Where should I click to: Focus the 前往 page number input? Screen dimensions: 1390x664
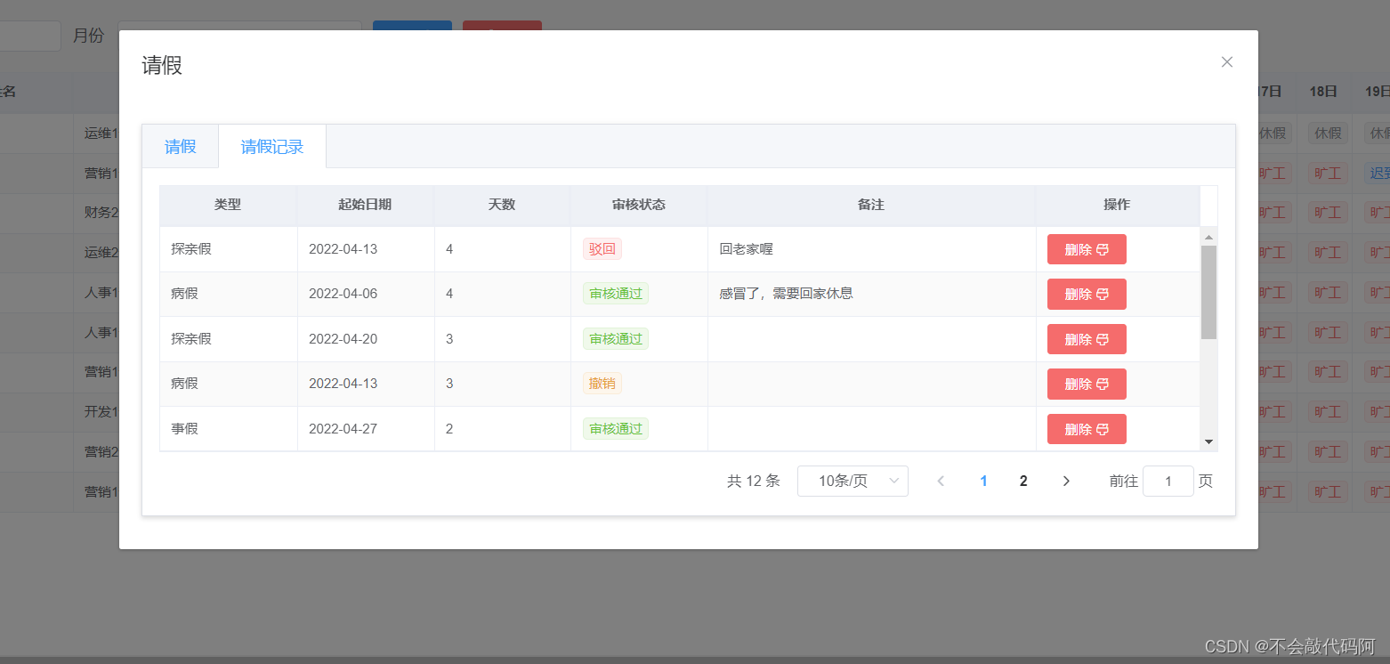pyautogui.click(x=1168, y=481)
